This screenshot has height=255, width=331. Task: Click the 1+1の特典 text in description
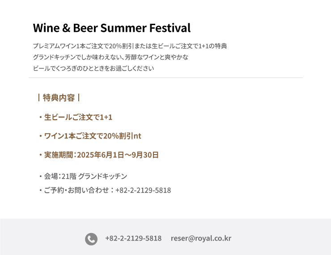point(212,46)
